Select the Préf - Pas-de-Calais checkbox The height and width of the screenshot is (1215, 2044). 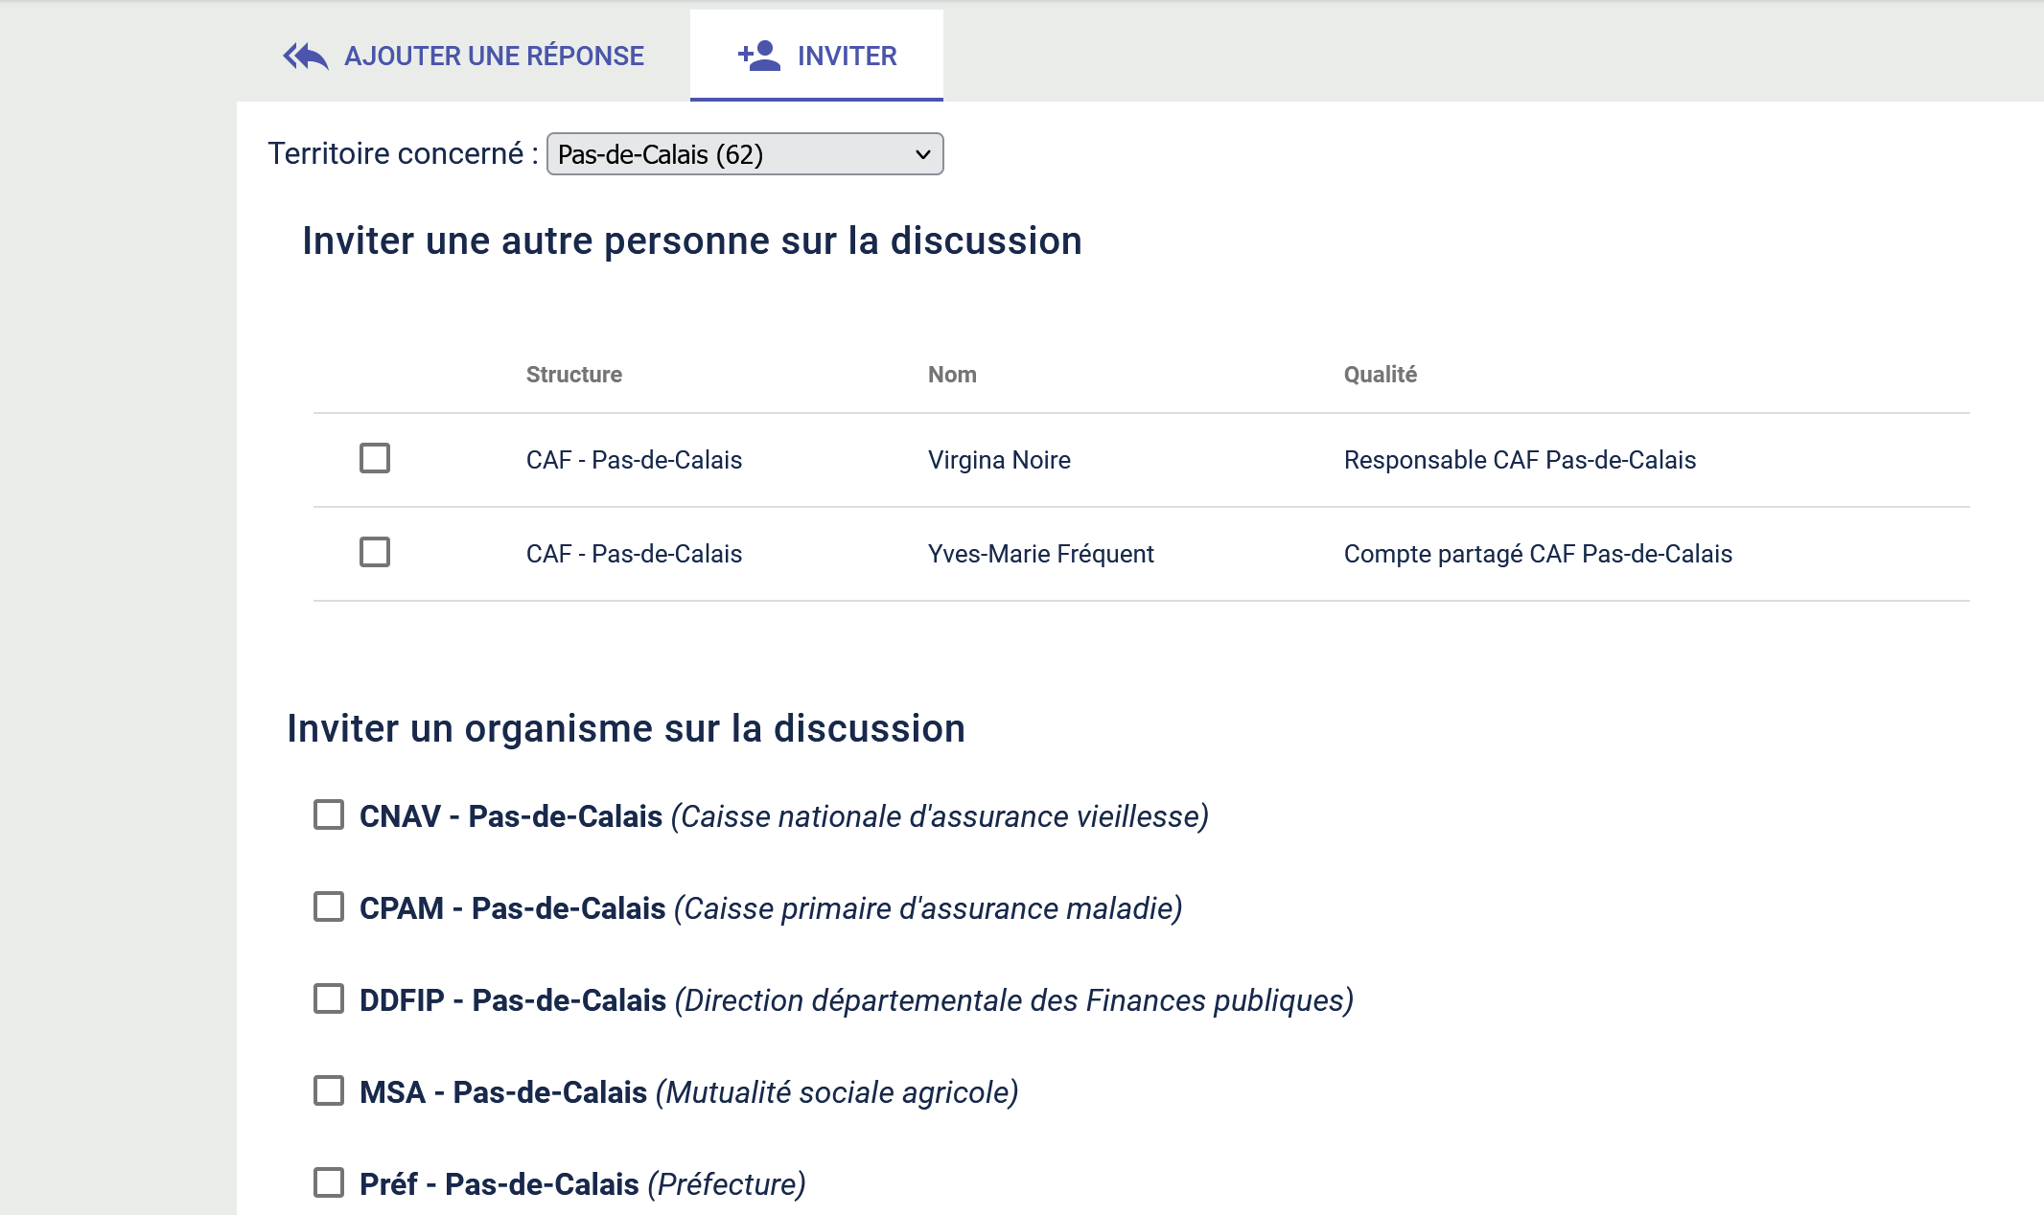pyautogui.click(x=329, y=1183)
